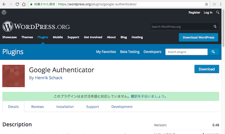Viewport: 225px width, 134px height.
Task: Click the page vertical scrollbar thumb
Action: (223, 28)
